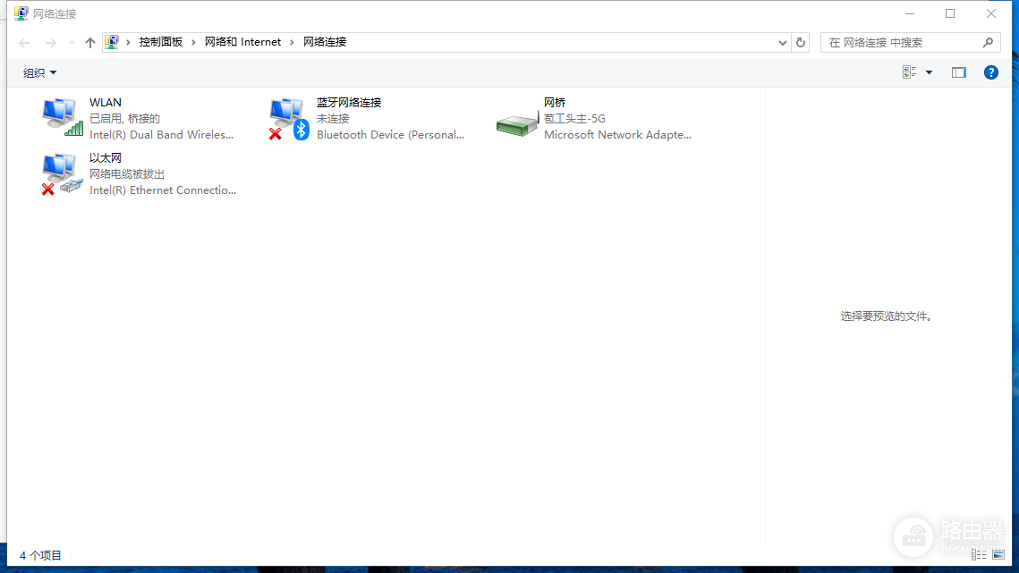Switch to details view in status bar
The height and width of the screenshot is (573, 1019).
[x=979, y=555]
